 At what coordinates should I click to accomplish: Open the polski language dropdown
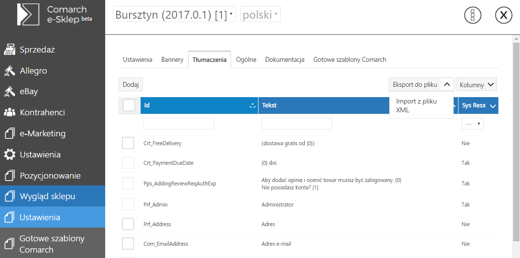[x=260, y=15]
